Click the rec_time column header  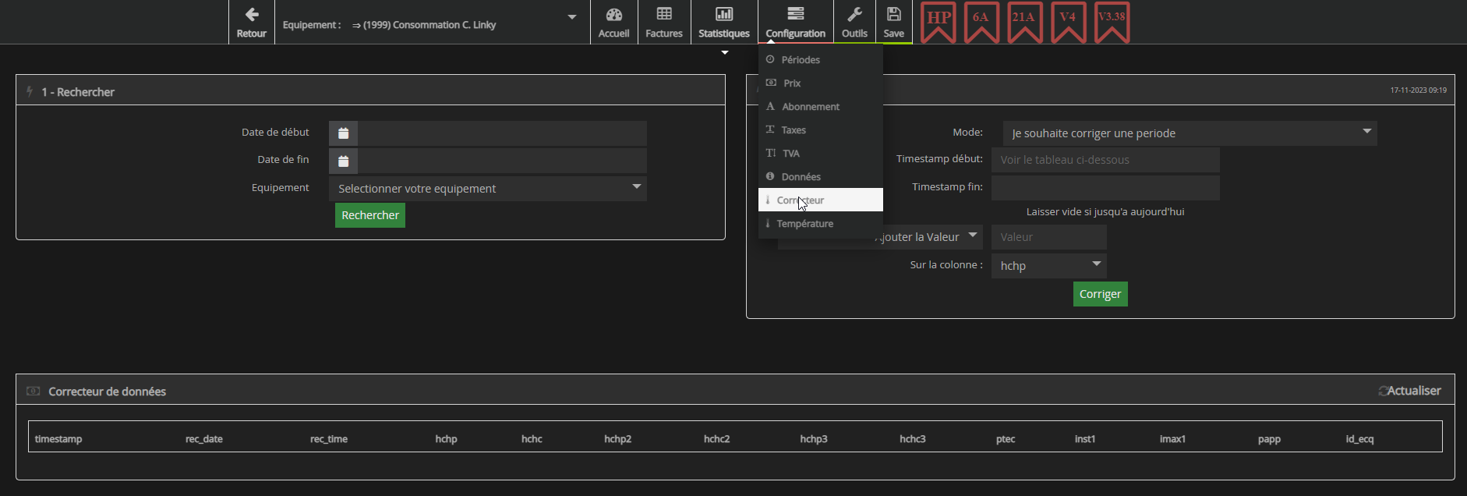point(329,439)
